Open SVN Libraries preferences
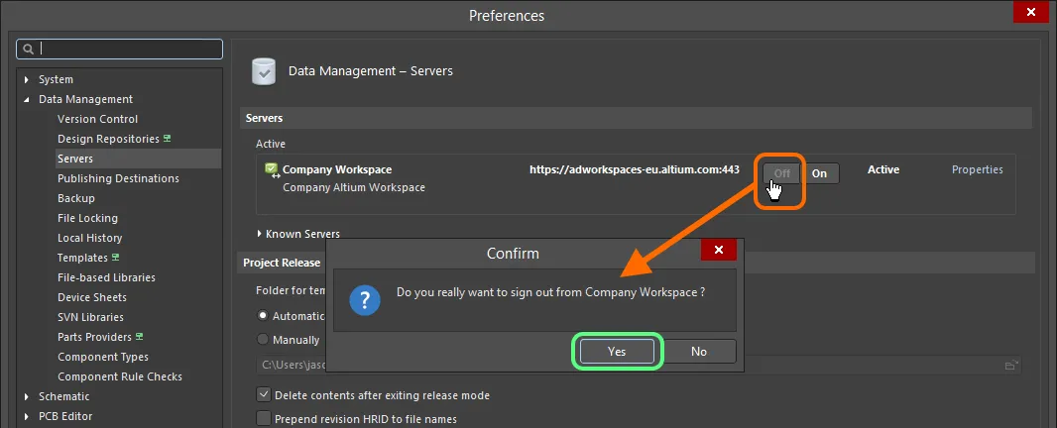This screenshot has width=1057, height=428. point(91,317)
